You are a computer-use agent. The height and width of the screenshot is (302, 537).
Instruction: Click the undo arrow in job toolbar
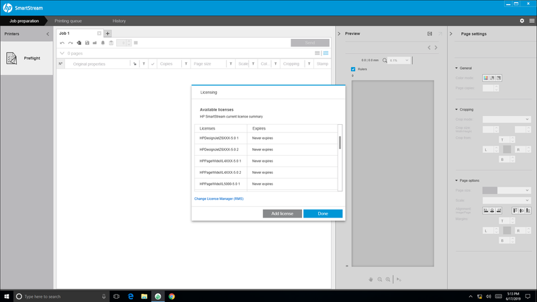click(x=62, y=43)
